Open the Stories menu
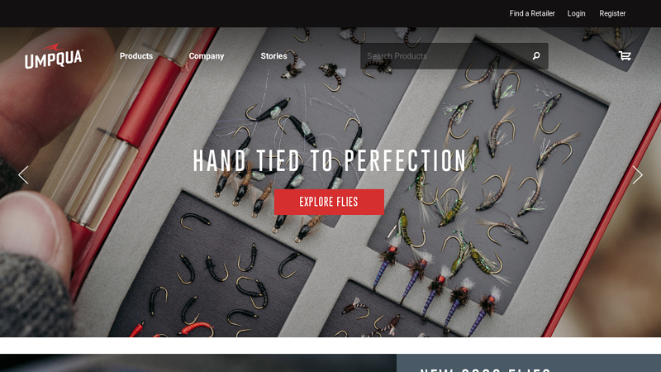 pos(273,56)
